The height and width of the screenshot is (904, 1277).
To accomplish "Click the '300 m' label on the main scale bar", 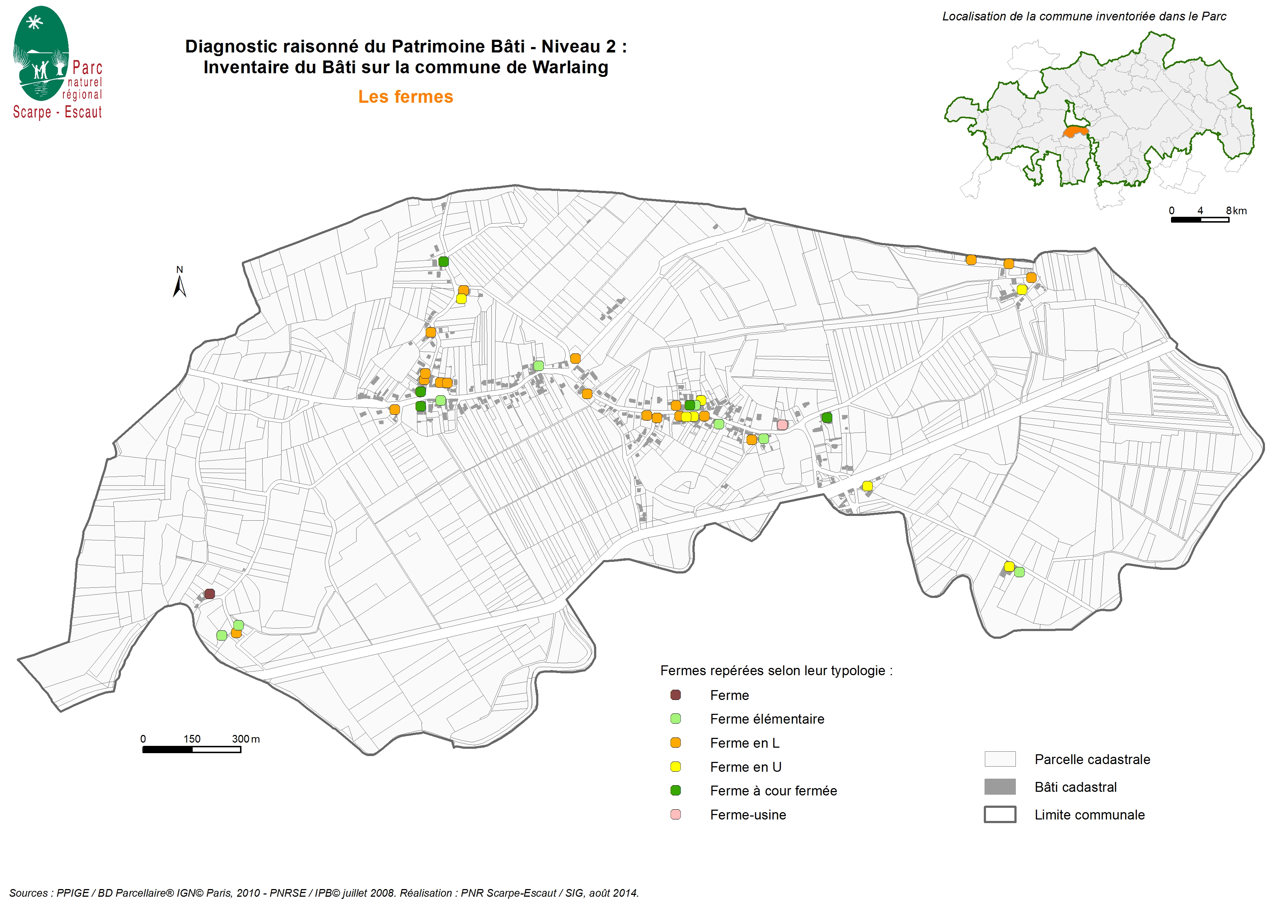I will pos(246,739).
